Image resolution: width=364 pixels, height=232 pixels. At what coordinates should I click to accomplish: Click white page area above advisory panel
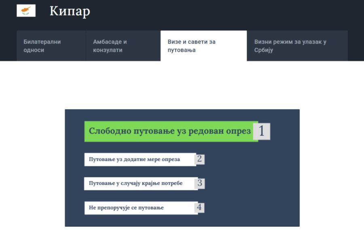(182, 85)
